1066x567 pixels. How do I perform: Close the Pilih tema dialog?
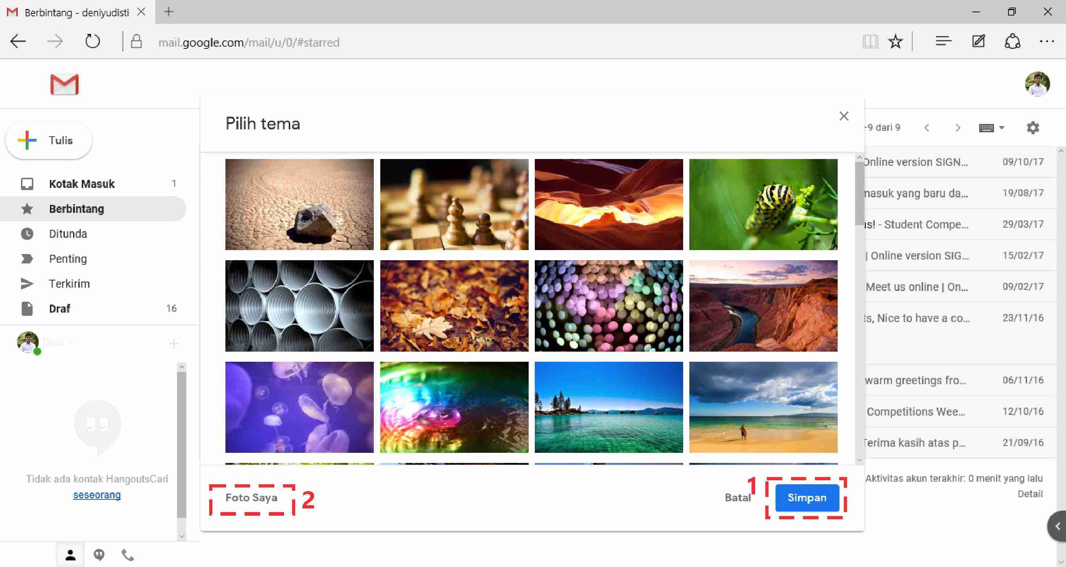point(844,116)
